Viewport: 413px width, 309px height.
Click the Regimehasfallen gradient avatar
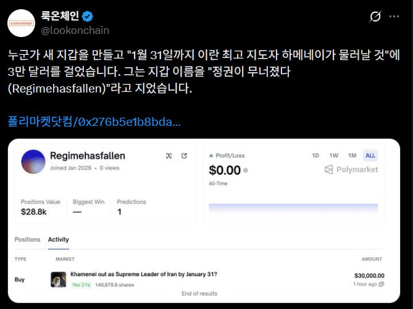point(33,161)
